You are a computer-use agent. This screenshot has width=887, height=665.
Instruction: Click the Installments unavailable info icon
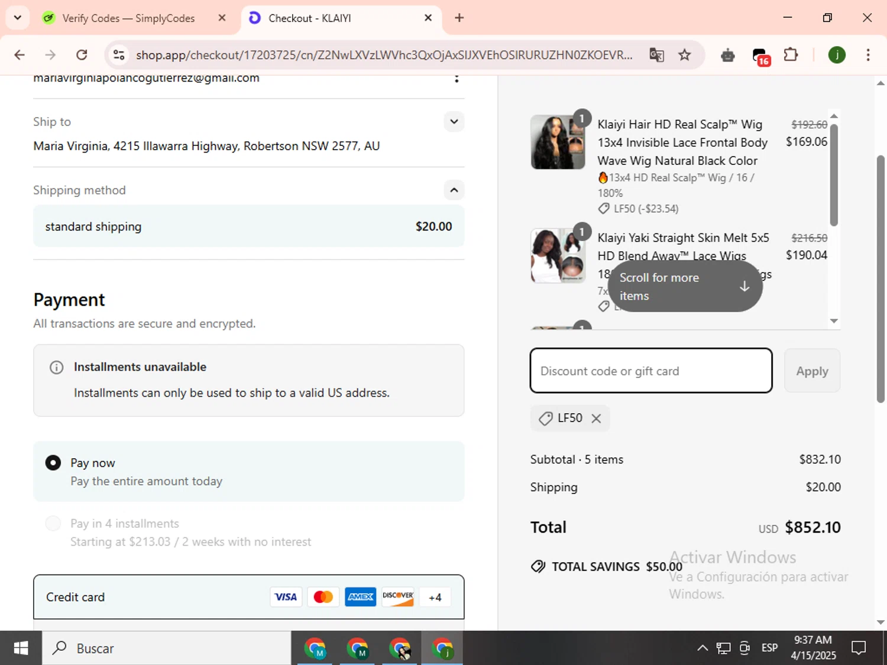pos(56,368)
